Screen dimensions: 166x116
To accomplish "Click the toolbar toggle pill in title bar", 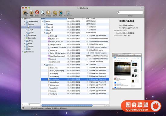I will tap(142, 8).
